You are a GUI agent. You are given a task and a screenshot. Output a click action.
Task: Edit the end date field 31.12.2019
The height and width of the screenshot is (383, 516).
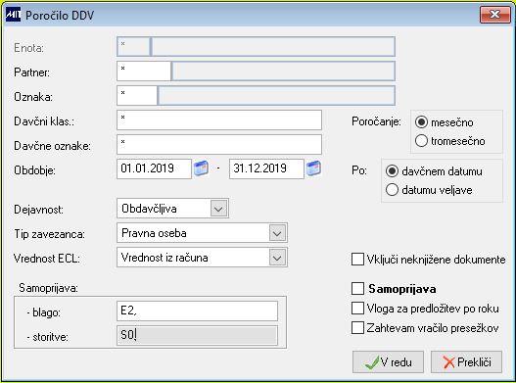pyautogui.click(x=266, y=168)
